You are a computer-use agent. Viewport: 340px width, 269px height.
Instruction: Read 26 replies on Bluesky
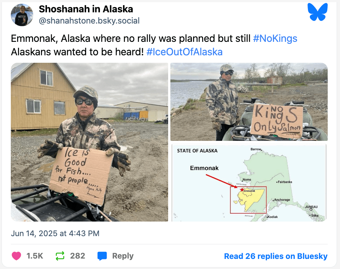tap(276, 256)
